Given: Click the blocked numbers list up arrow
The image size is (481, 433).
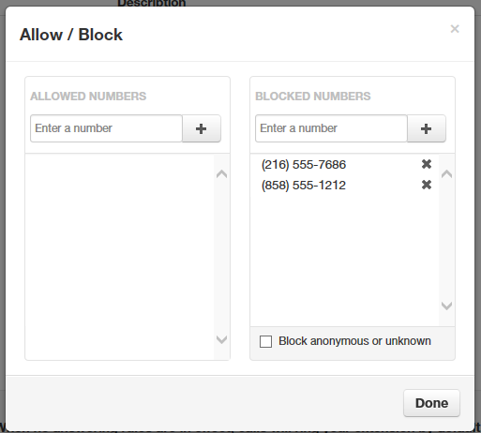Looking at the screenshot, I should pyautogui.click(x=446, y=173).
